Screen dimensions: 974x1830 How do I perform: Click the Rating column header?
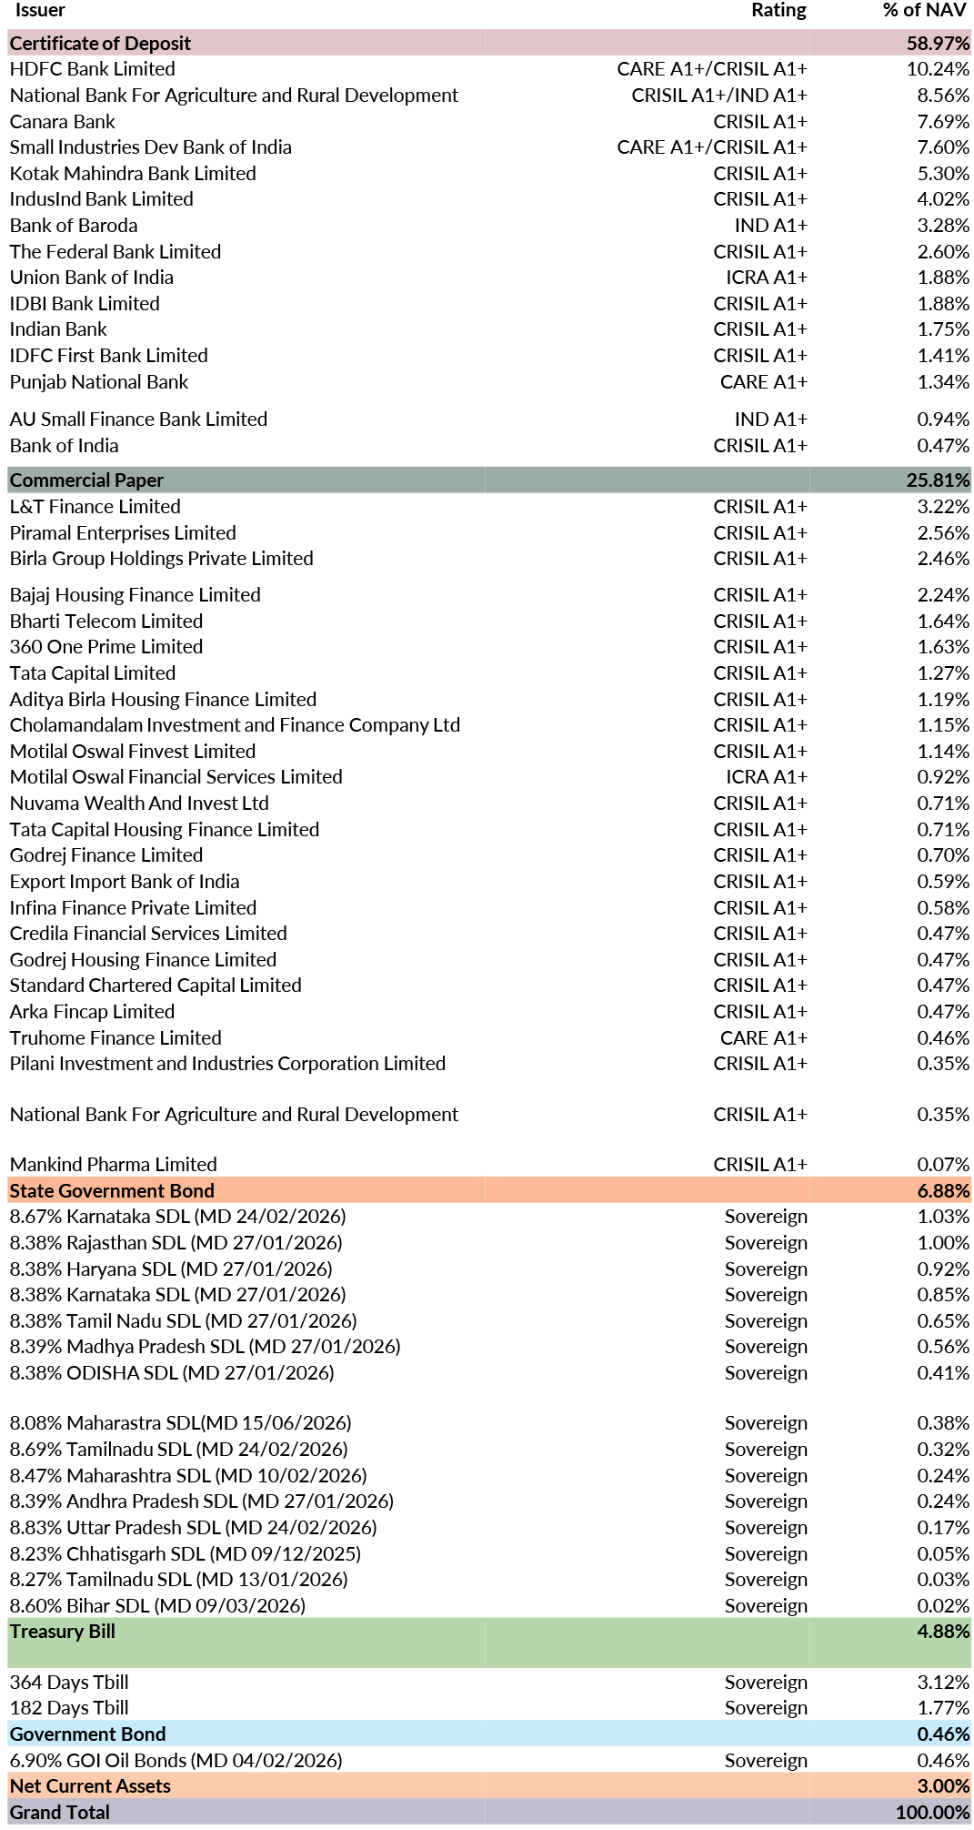click(778, 11)
